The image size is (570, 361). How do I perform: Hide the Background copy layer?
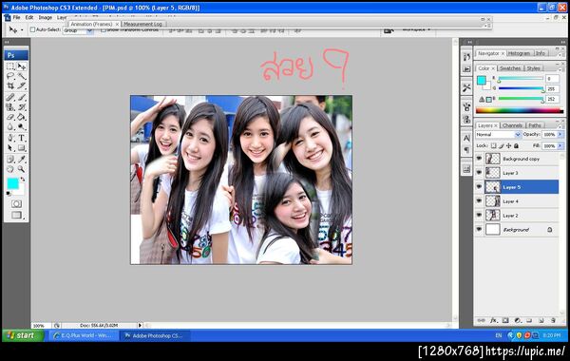point(479,159)
